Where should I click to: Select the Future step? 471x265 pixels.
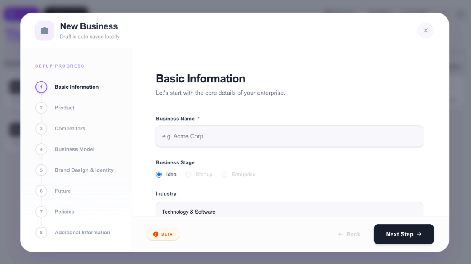63,191
